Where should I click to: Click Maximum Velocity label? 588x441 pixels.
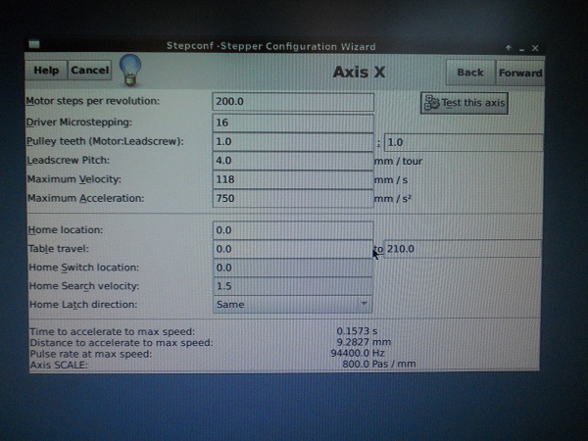tap(74, 179)
